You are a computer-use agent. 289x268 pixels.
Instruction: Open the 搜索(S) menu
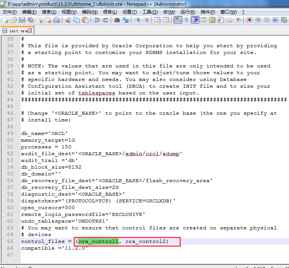point(49,12)
